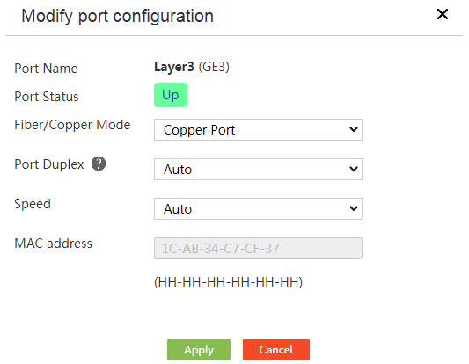The height and width of the screenshot is (364, 469).
Task: Cancel the port configuration changes
Action: coord(275,349)
